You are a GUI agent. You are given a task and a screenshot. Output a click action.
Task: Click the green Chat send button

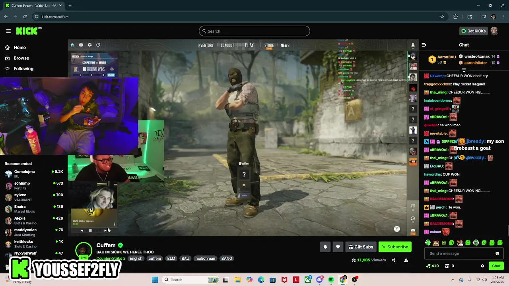pos(496,266)
